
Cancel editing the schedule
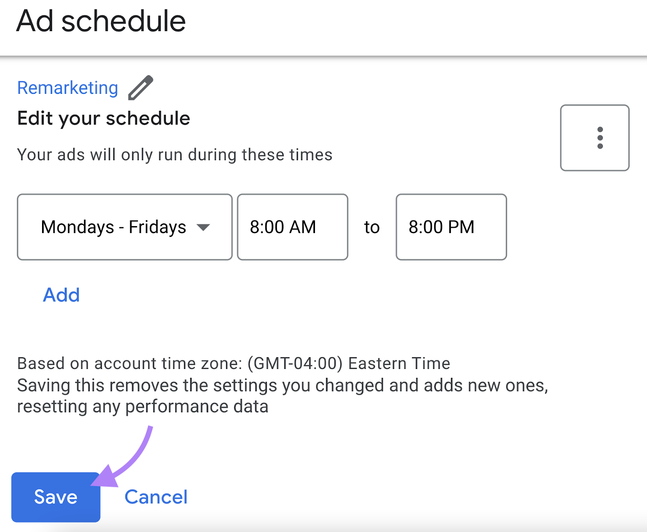[156, 497]
